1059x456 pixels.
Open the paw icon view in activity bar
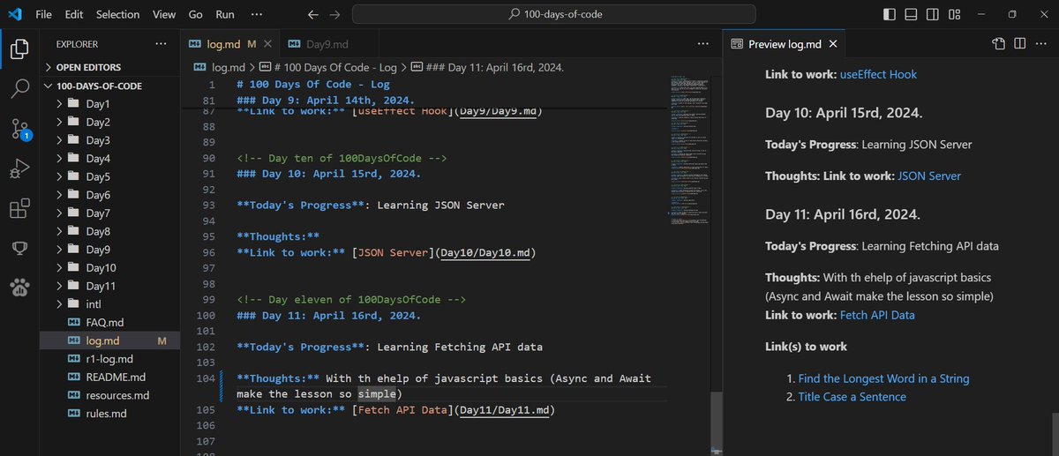[x=19, y=288]
